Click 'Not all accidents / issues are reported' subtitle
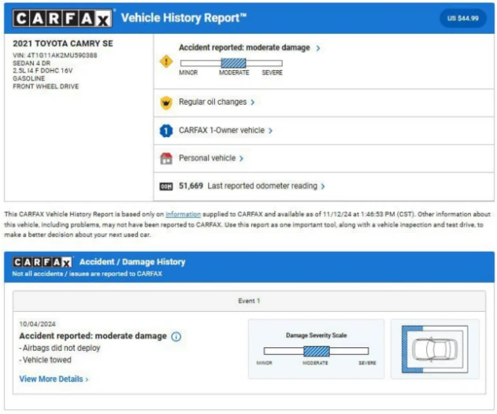497x414 pixels. pos(87,274)
